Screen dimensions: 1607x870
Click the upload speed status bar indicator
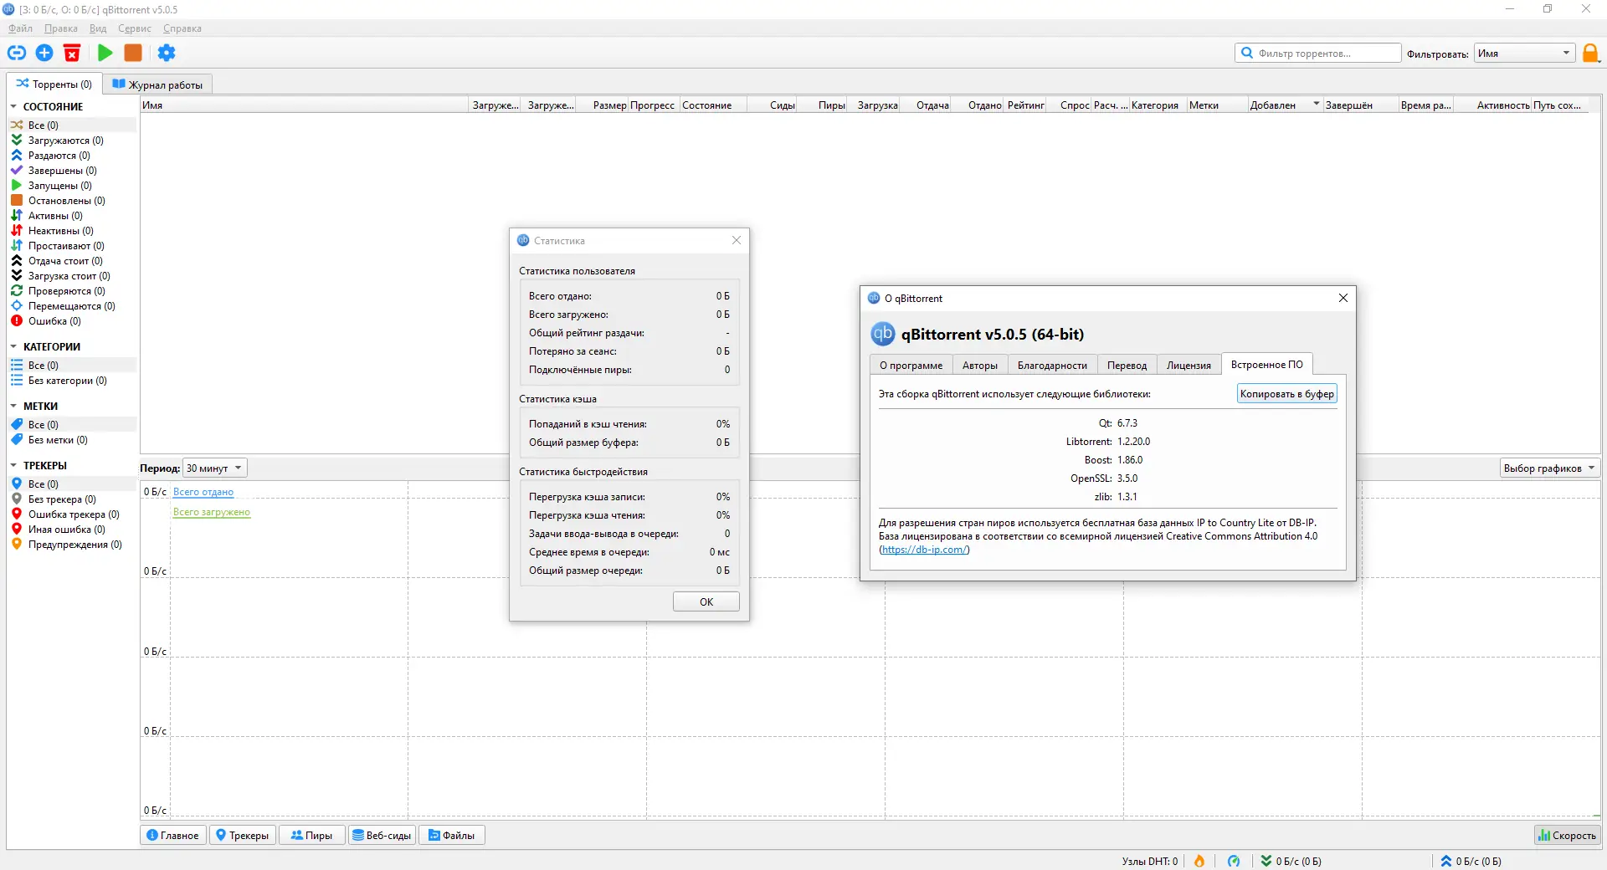tap(1471, 861)
